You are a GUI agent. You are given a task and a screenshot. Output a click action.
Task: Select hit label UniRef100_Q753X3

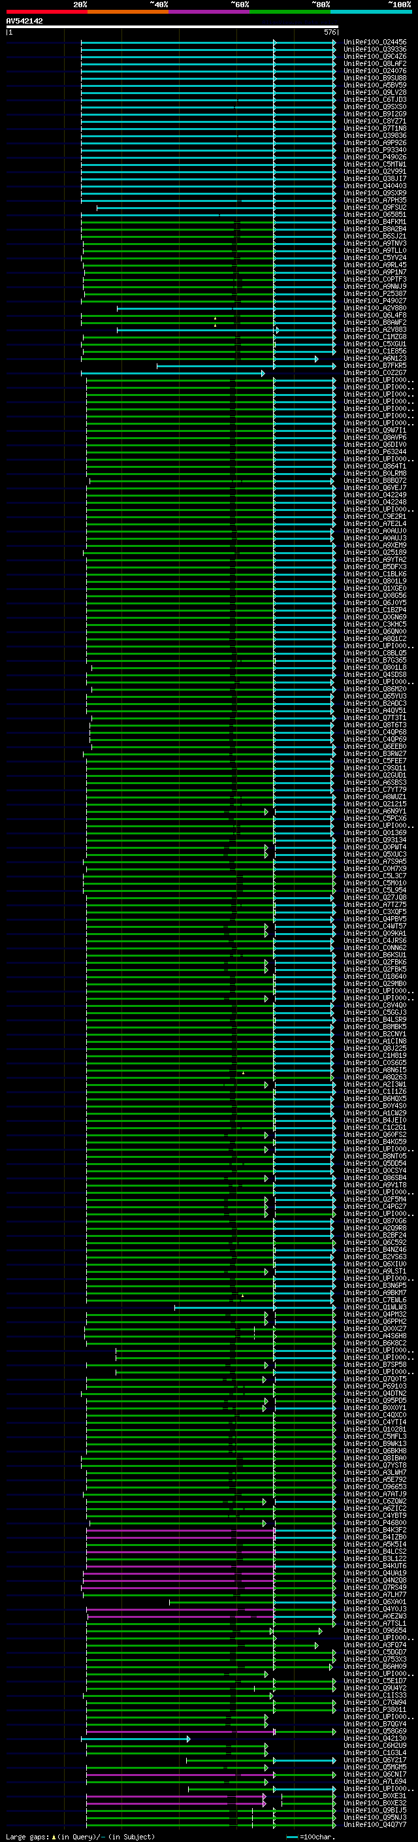click(x=375, y=1659)
